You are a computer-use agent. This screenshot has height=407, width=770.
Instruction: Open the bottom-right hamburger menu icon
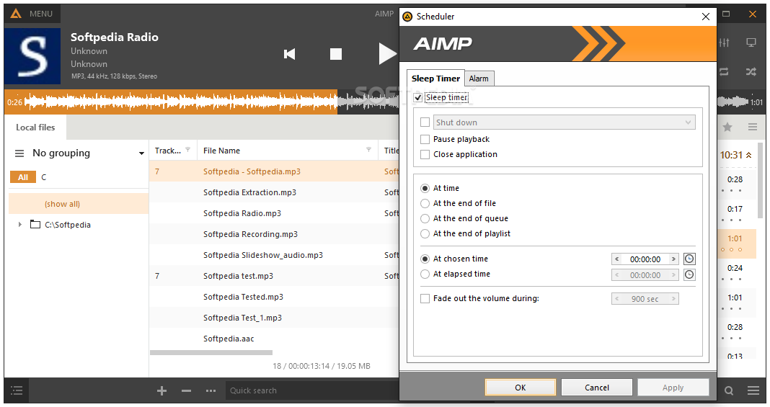[753, 391]
